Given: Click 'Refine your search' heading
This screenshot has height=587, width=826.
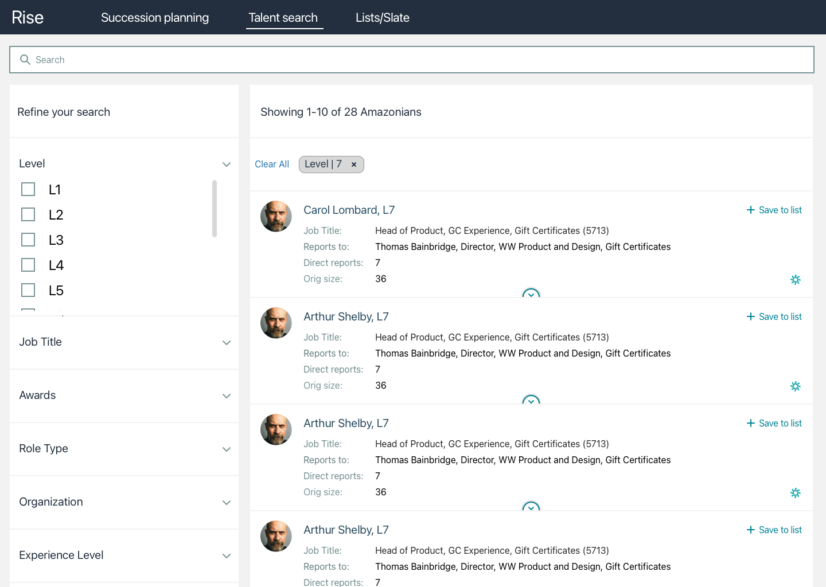Looking at the screenshot, I should (64, 112).
